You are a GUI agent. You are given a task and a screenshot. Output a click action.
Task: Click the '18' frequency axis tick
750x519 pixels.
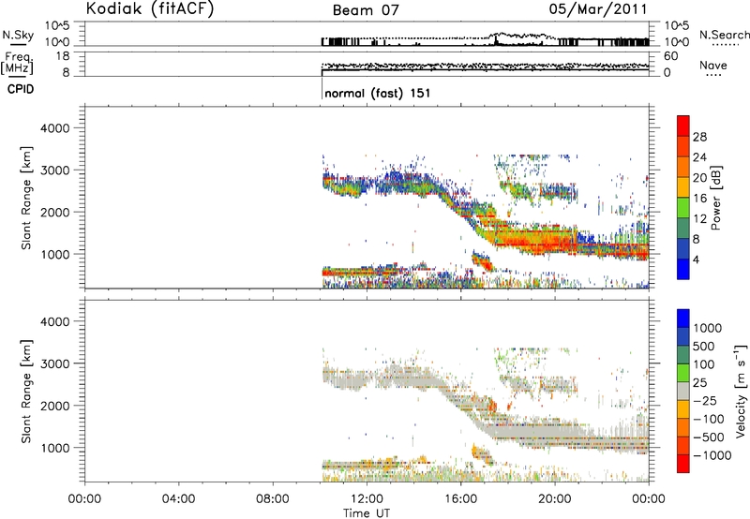click(63, 56)
